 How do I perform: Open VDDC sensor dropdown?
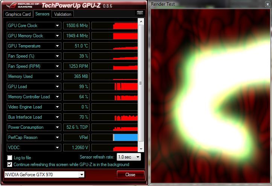pyautogui.click(x=57, y=148)
